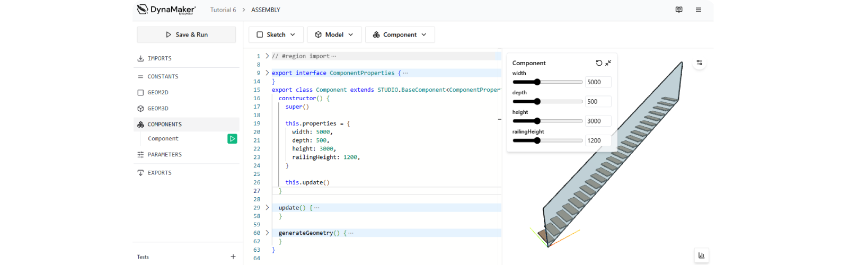Open the Model dropdown menu
This screenshot has height=265, width=848.
click(334, 35)
